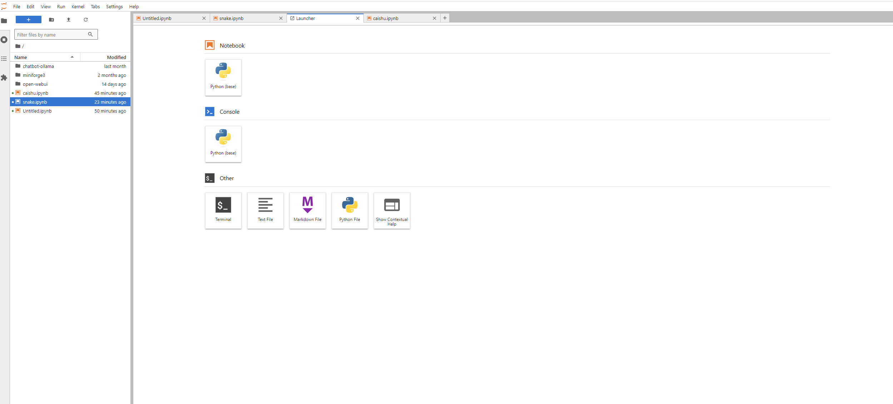Sort files by Name column

pos(43,57)
